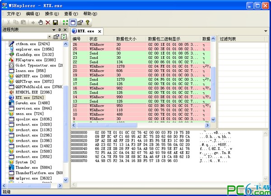Select flashfxp.exe process icon
Viewport: 271px width, 196px height.
coord(12,54)
